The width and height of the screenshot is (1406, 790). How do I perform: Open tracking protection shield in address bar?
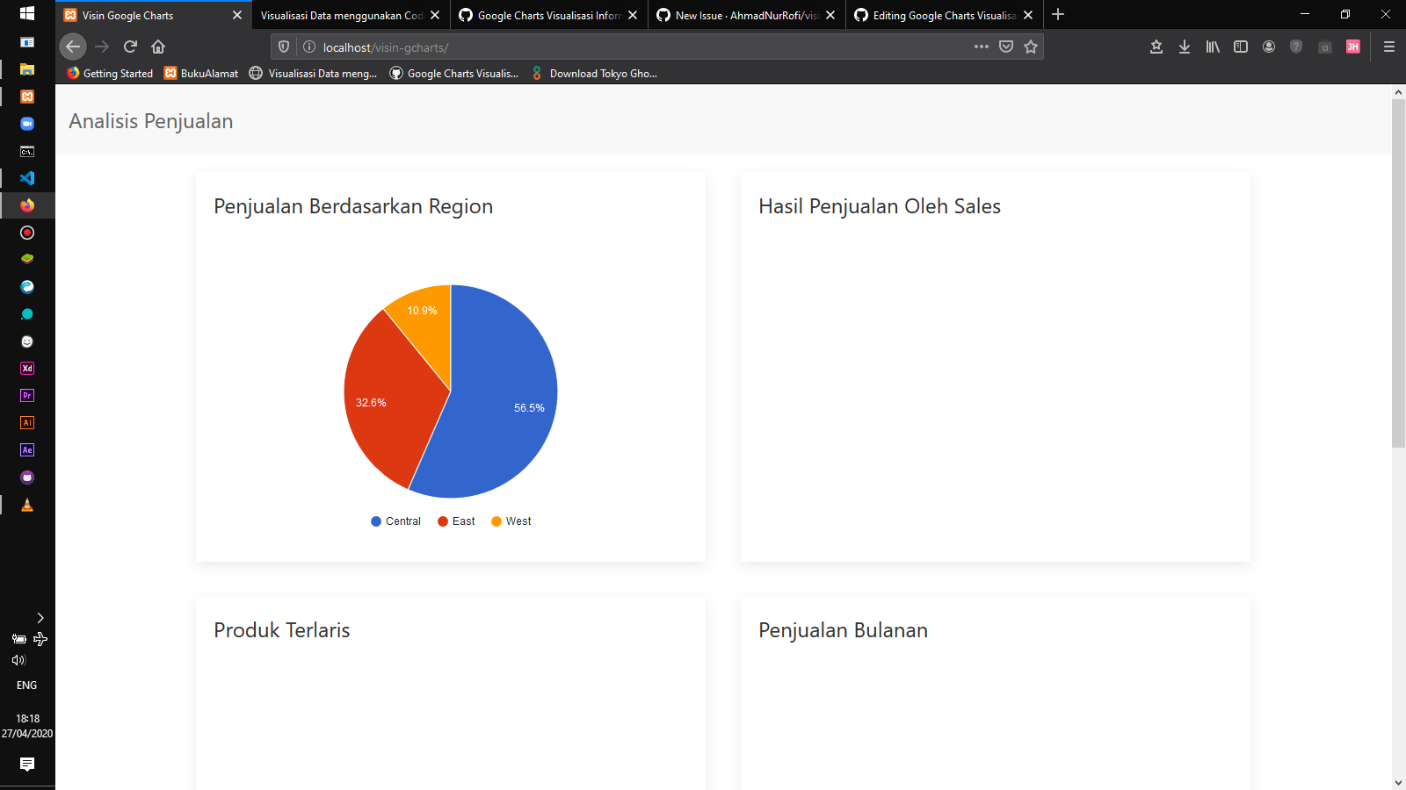click(x=284, y=47)
